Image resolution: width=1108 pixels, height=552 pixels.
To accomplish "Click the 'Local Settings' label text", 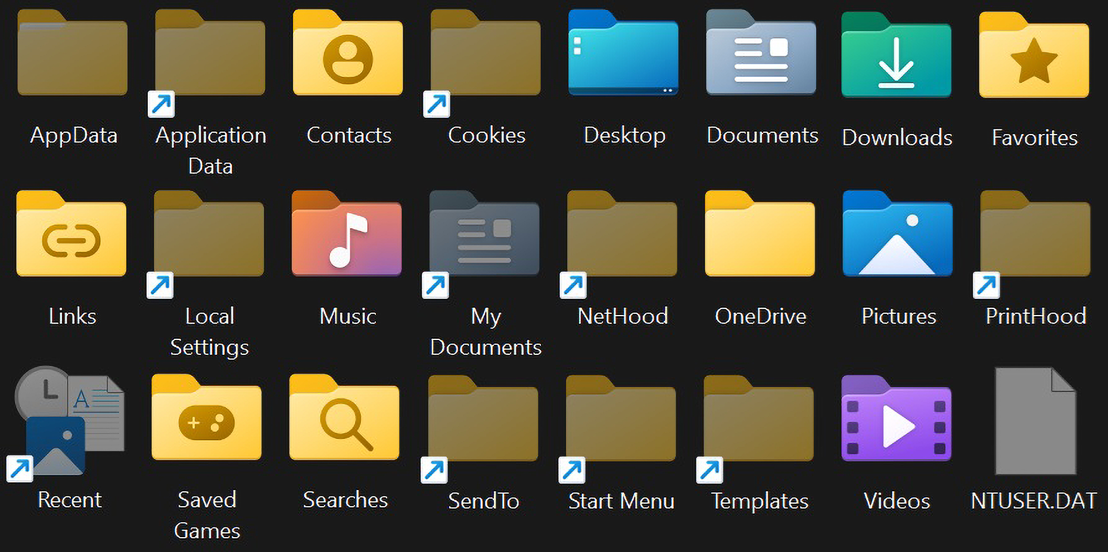I will (210, 332).
